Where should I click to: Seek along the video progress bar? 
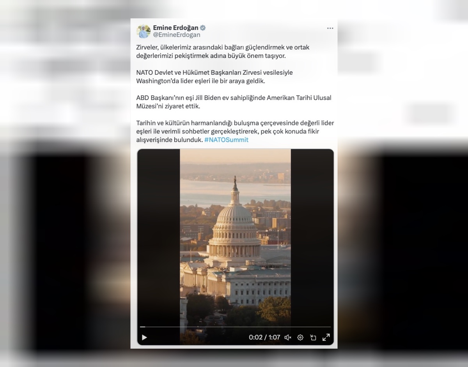tap(235, 327)
